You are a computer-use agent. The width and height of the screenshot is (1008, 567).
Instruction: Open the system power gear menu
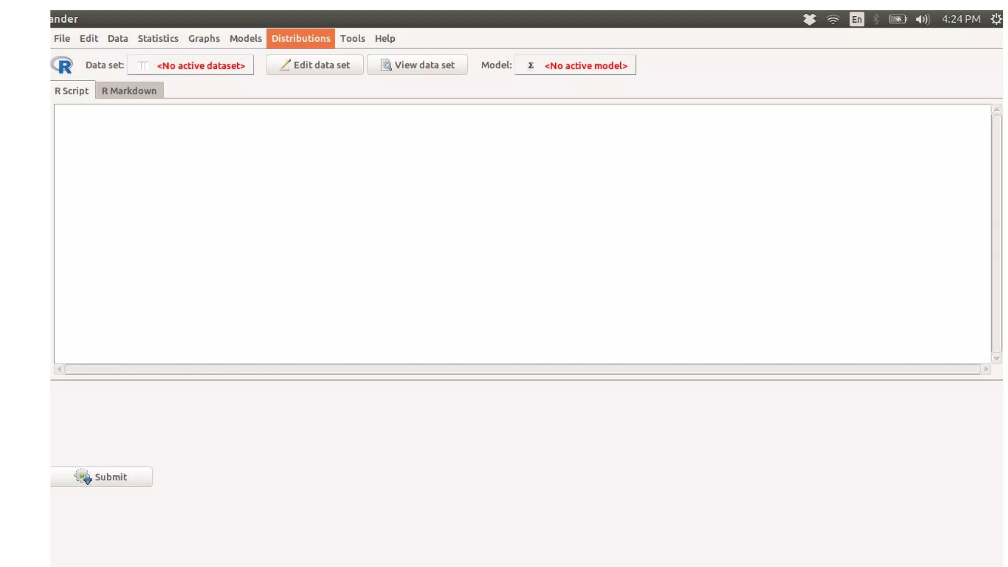click(x=996, y=19)
